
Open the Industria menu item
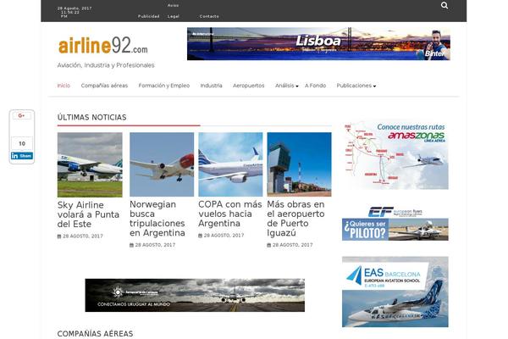211,86
